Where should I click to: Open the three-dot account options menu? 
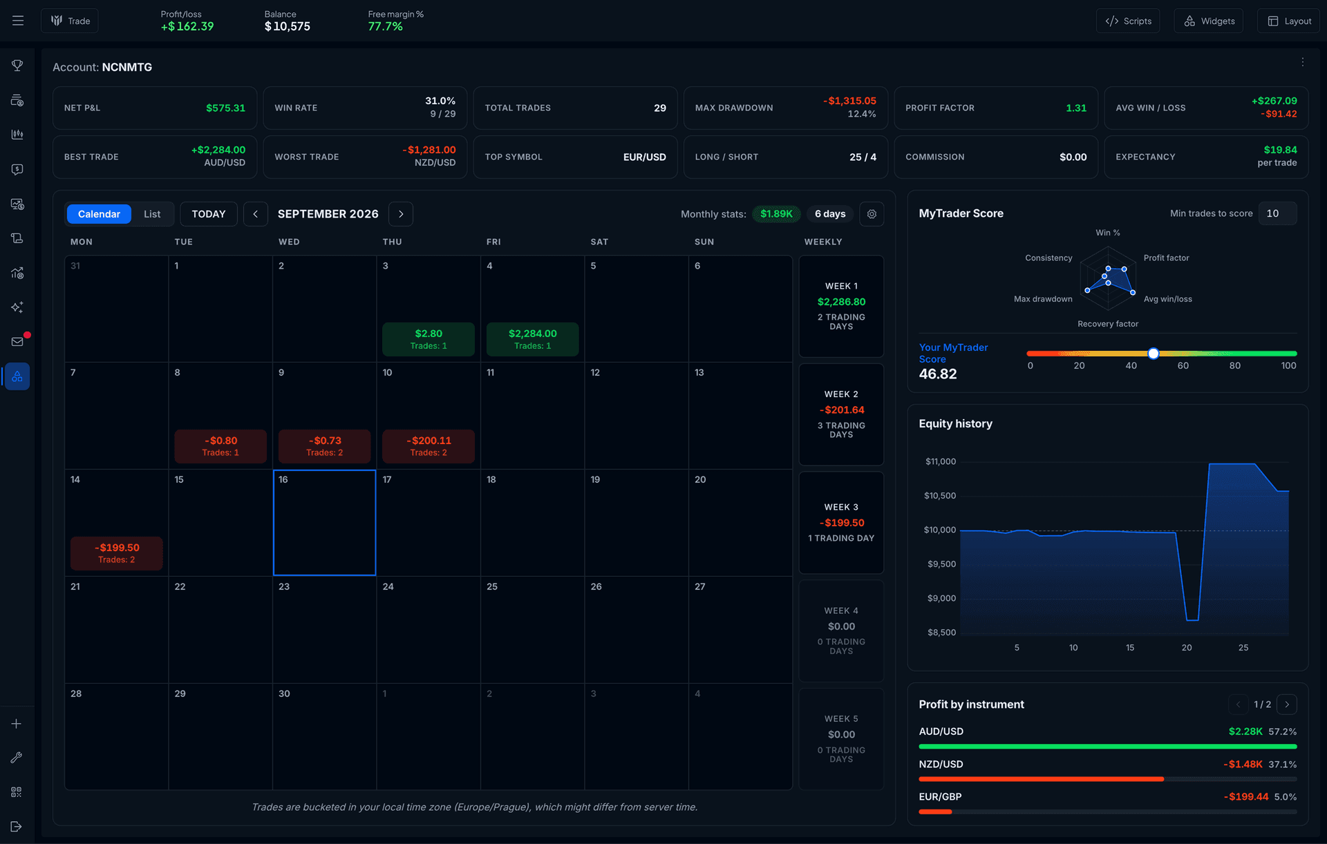point(1303,62)
